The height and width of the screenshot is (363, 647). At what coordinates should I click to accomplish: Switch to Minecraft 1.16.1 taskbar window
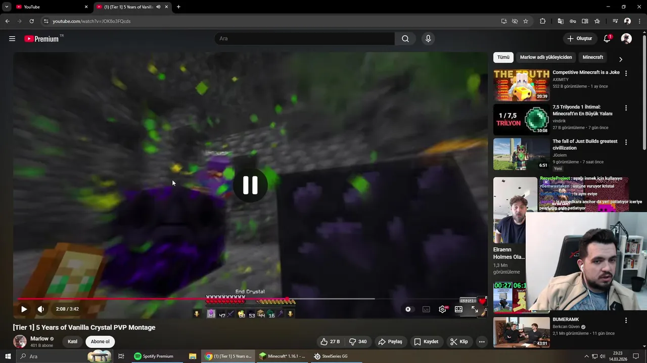tap(282, 356)
